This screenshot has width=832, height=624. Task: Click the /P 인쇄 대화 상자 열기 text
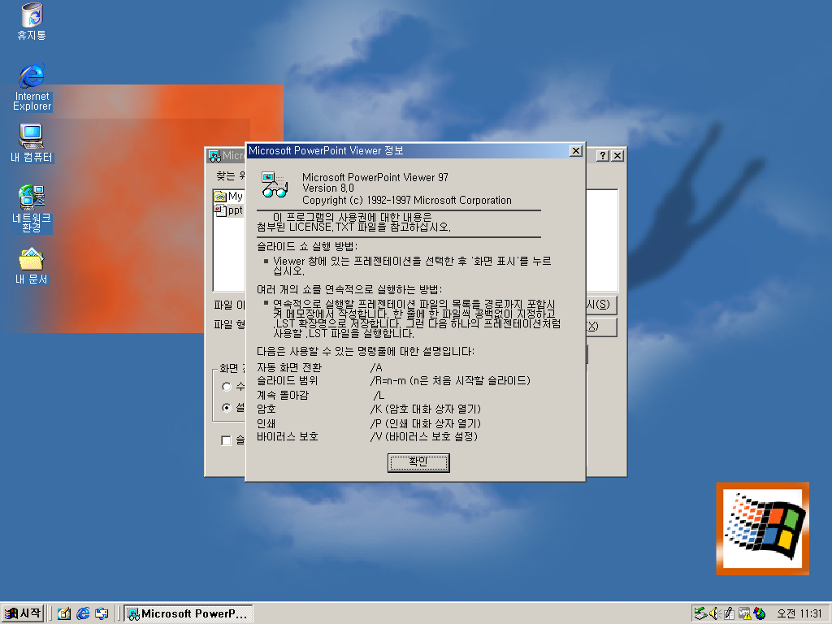click(x=426, y=423)
